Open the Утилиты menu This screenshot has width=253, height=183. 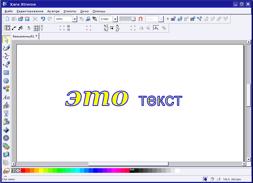click(70, 11)
